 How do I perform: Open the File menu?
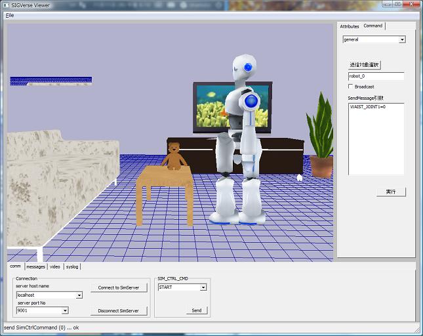coord(10,14)
